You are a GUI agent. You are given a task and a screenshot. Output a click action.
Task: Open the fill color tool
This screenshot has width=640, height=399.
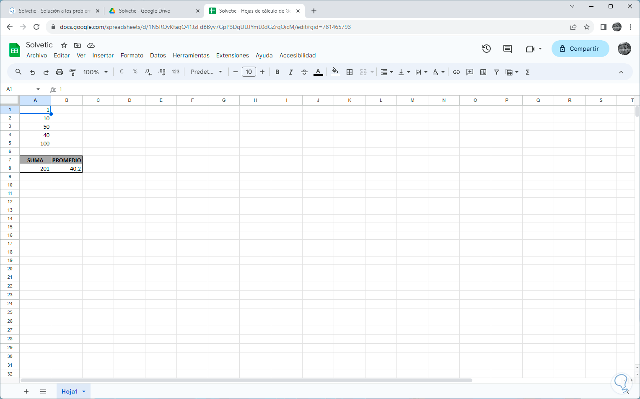click(x=334, y=72)
